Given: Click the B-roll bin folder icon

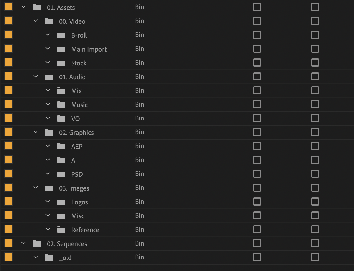Looking at the screenshot, I should 61,35.
